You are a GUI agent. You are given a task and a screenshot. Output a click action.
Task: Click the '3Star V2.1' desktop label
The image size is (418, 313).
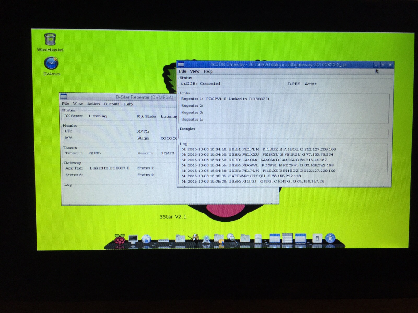pyautogui.click(x=173, y=216)
